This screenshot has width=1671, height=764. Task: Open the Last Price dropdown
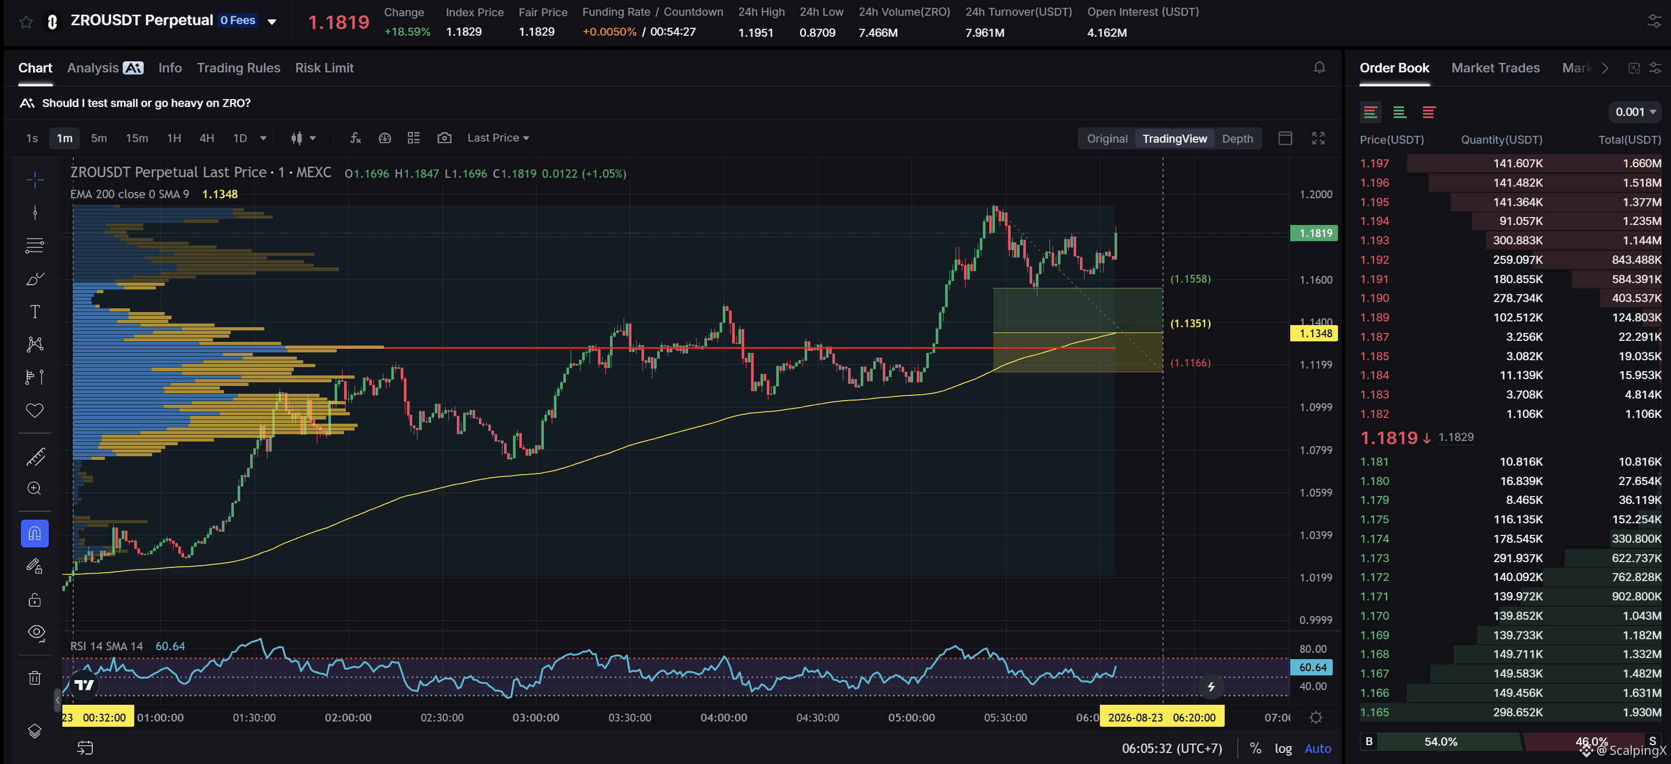coord(498,137)
